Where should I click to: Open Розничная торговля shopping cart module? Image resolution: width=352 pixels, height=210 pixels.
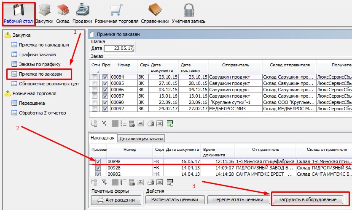click(x=116, y=13)
